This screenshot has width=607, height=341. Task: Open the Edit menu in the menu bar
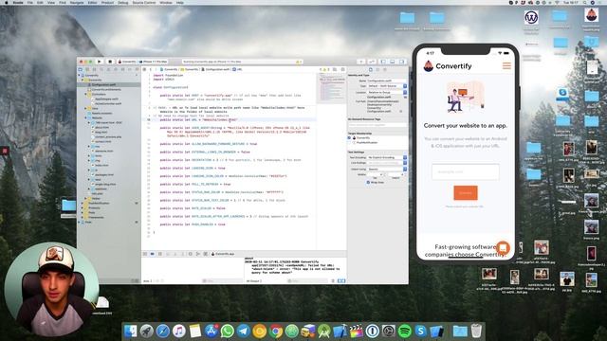coord(40,3)
